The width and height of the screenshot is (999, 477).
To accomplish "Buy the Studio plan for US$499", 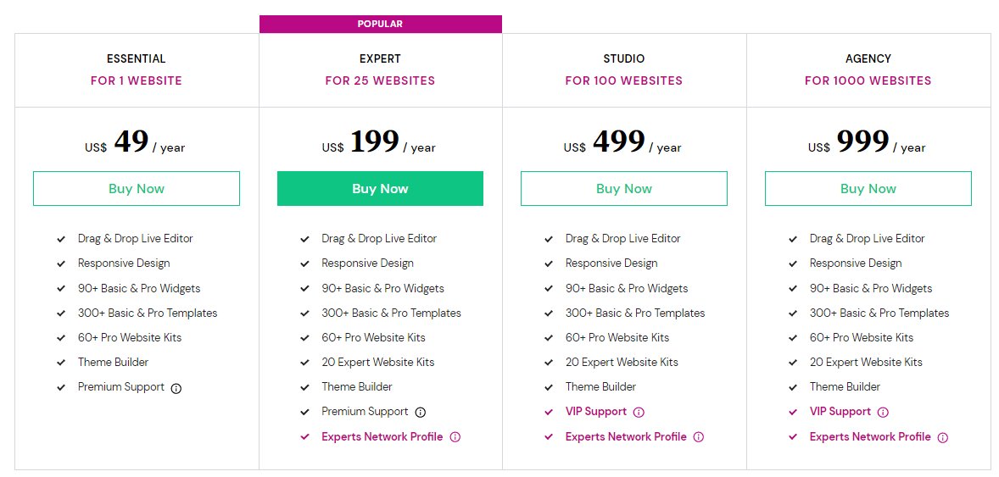I will coord(623,188).
